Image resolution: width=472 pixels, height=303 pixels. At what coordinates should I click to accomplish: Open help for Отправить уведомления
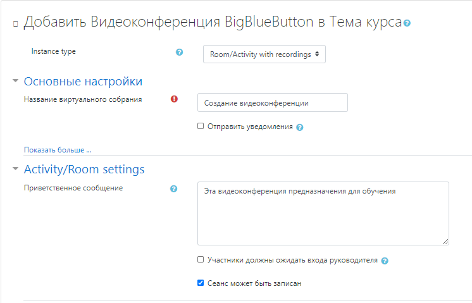point(300,127)
